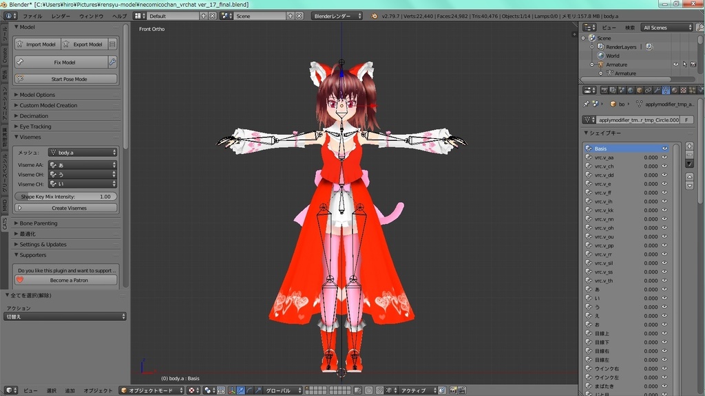705x396 pixels.
Task: Open the Render properties camera tab
Action: click(x=605, y=89)
